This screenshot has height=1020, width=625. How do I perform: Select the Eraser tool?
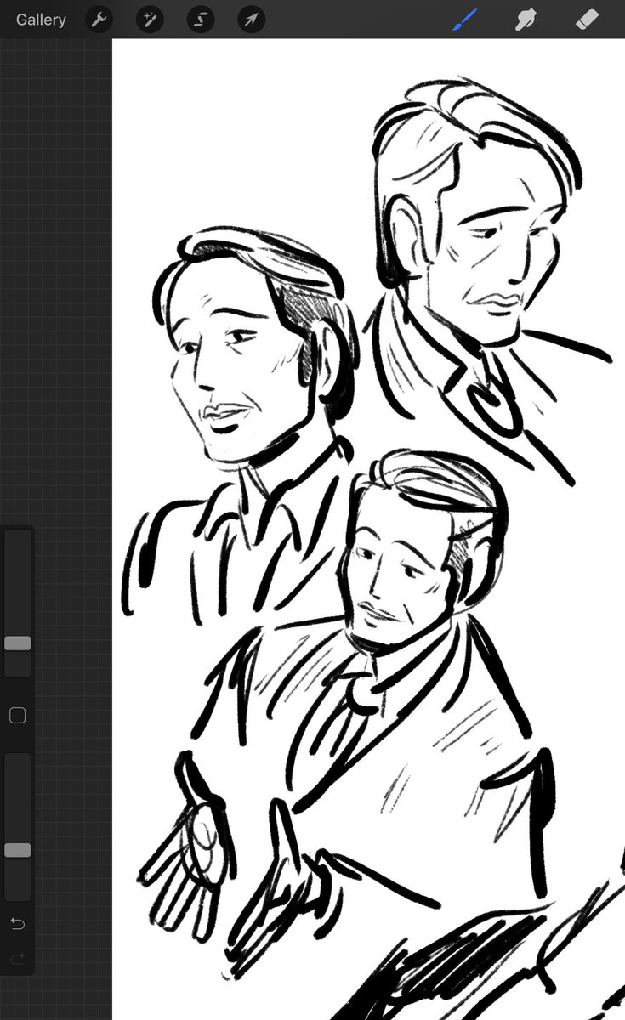(x=588, y=20)
